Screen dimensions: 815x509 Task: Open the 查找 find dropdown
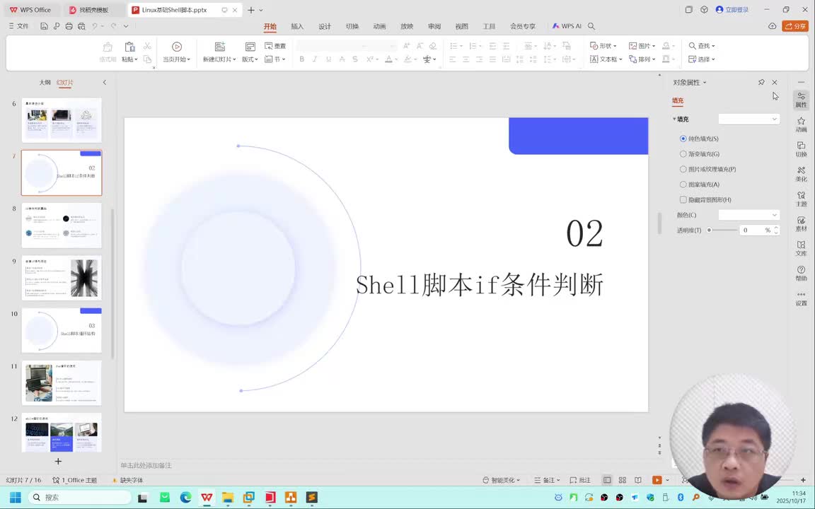coord(702,46)
